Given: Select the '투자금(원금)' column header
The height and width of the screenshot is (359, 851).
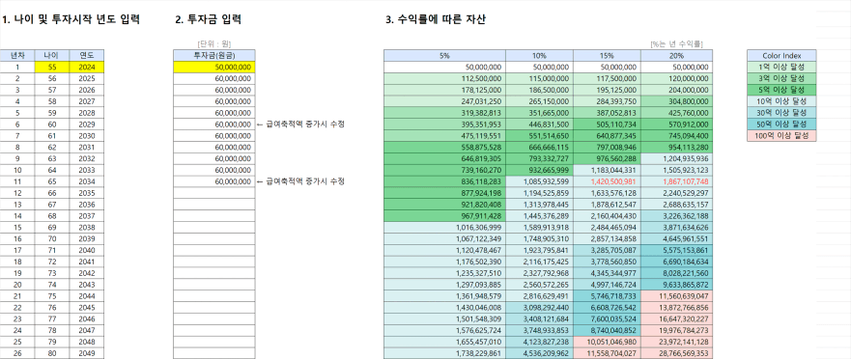Looking at the screenshot, I should [x=214, y=55].
